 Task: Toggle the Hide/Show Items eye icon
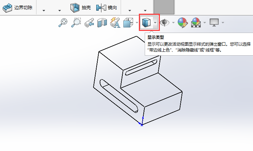pos(165,22)
